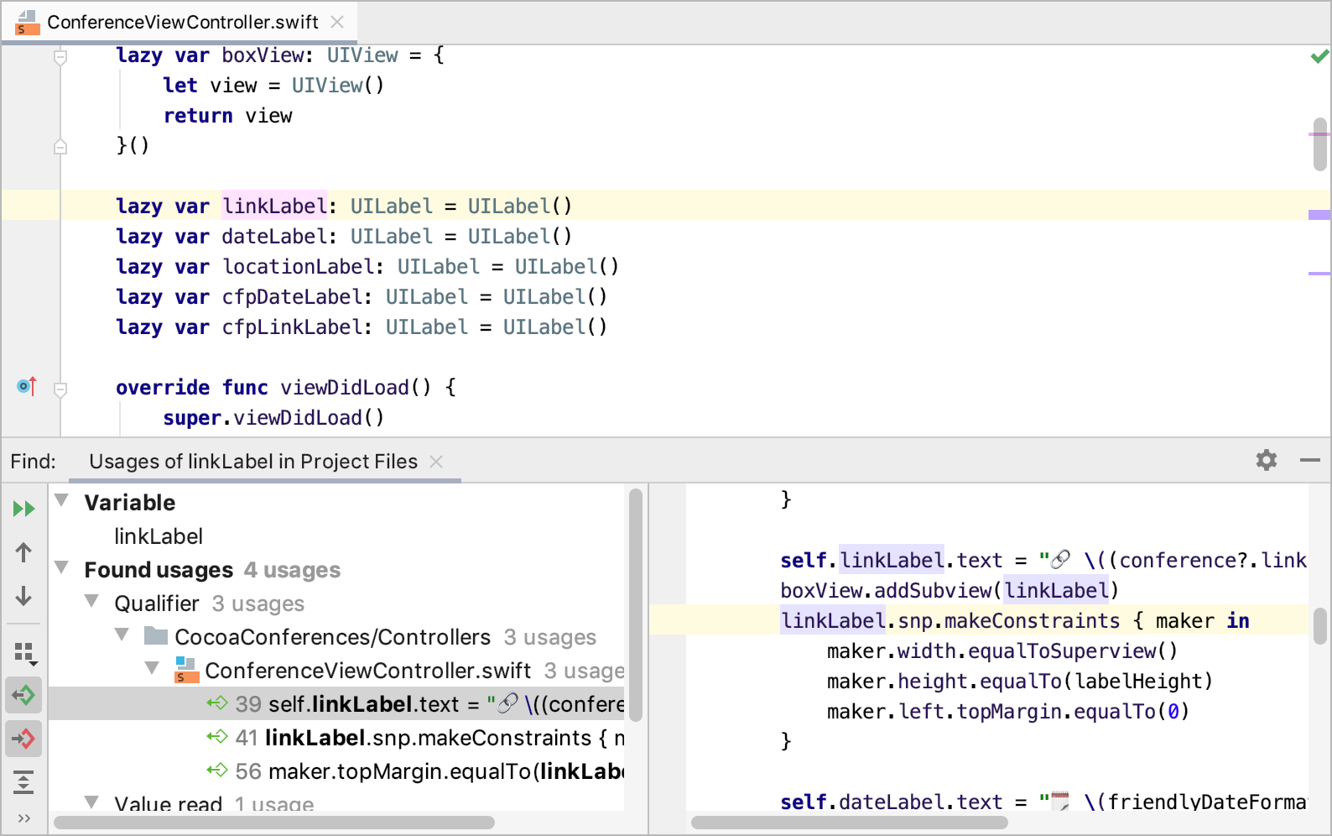The width and height of the screenshot is (1332, 836).
Task: Click the usage icon on line 41 row
Action: coord(217,737)
